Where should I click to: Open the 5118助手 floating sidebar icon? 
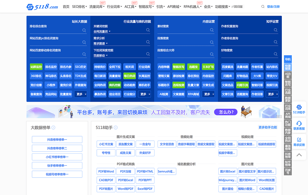click(x=299, y=109)
